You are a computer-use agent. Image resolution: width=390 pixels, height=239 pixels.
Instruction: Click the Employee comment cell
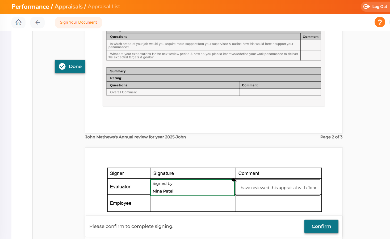tap(279, 203)
